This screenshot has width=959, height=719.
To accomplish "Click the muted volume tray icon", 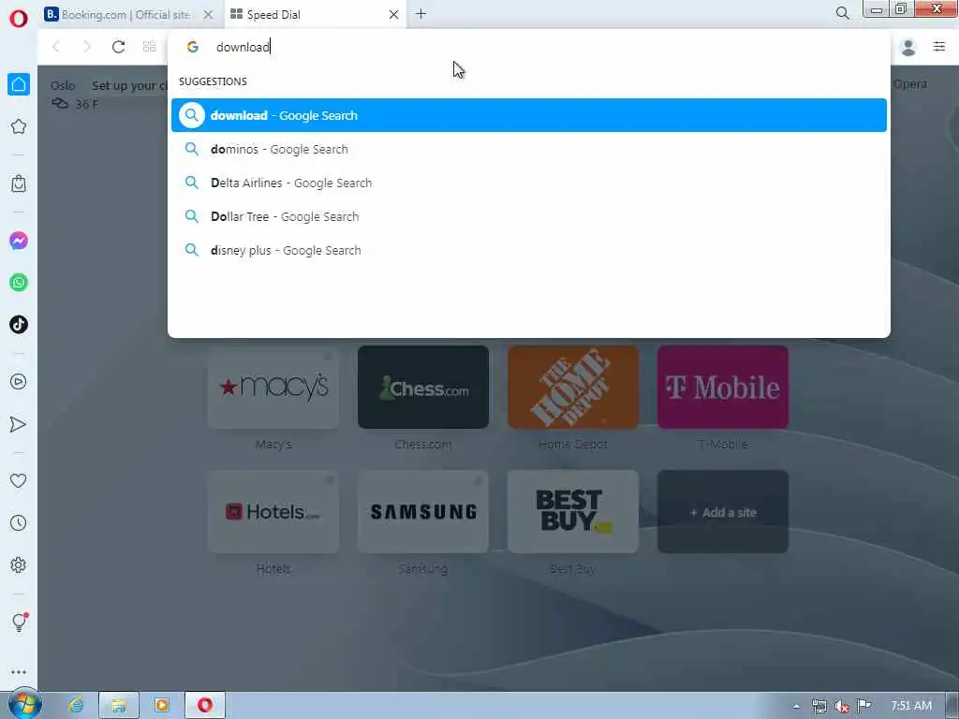I will click(842, 706).
